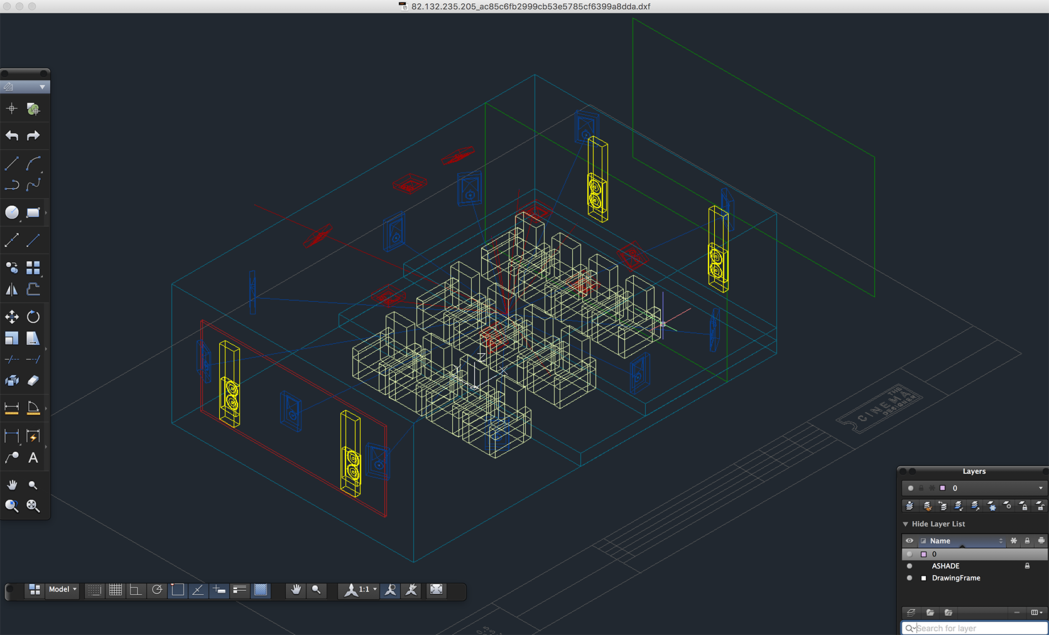Pick the Eraser tool
Screen dimensions: 1049x635
(x=33, y=381)
